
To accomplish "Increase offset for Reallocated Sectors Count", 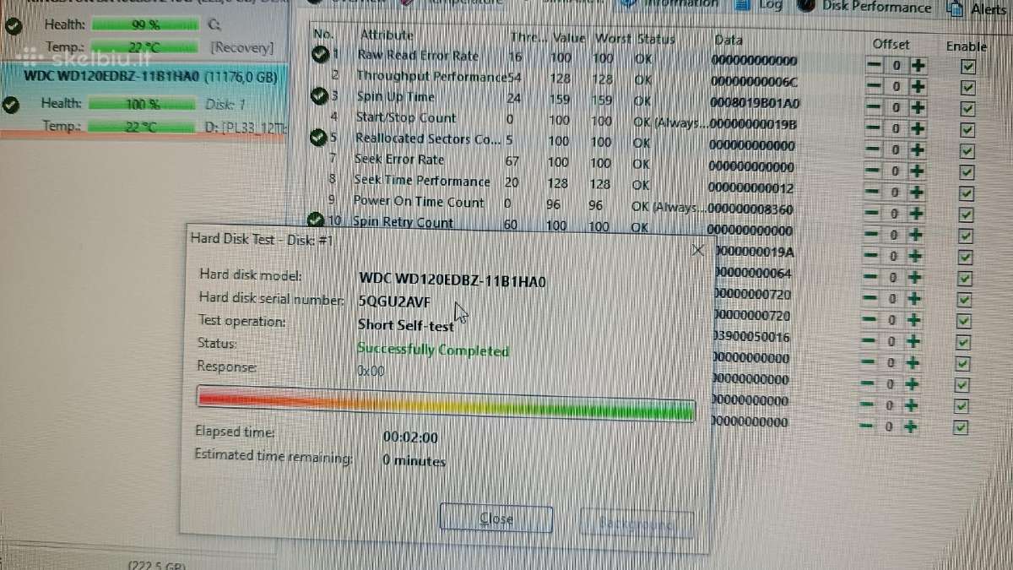I will pyautogui.click(x=917, y=149).
